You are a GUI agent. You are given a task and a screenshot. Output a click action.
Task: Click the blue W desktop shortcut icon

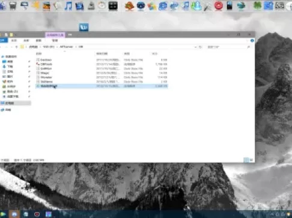pos(84,27)
